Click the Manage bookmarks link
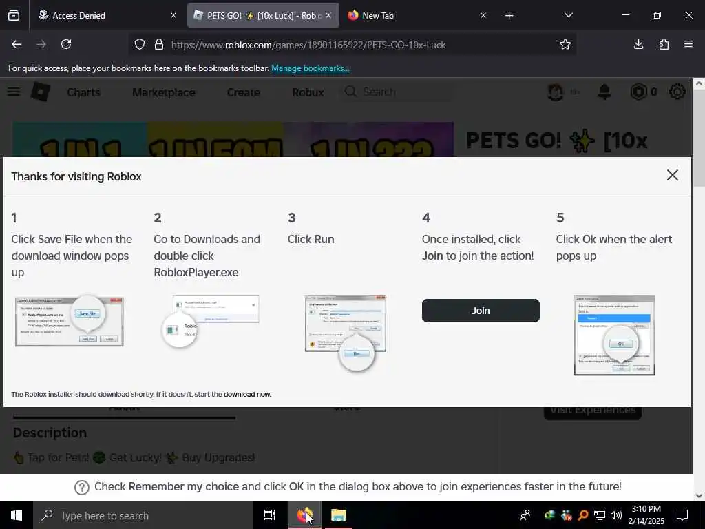Screen dimensions: 705x529 tap(311, 68)
